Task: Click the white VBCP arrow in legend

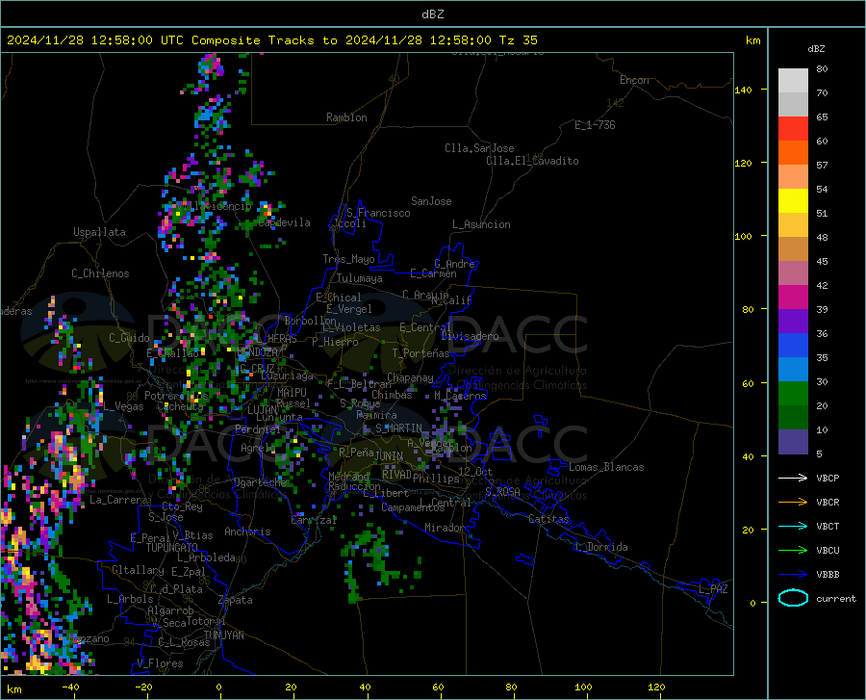Action: pyautogui.click(x=793, y=478)
